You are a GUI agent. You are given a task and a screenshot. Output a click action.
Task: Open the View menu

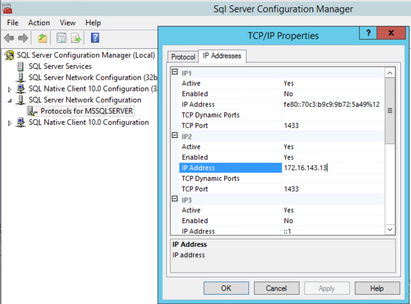pyautogui.click(x=68, y=23)
